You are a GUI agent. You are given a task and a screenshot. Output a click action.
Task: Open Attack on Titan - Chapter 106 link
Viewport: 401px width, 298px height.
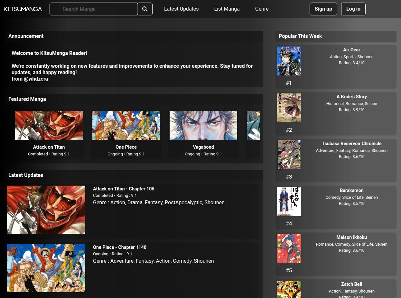124,189
